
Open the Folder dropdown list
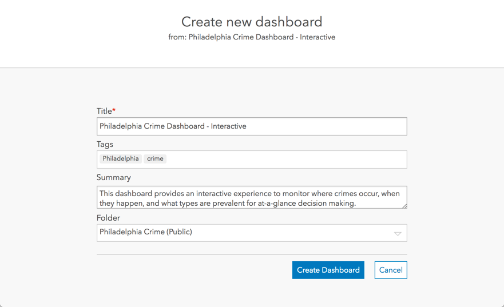pos(252,233)
